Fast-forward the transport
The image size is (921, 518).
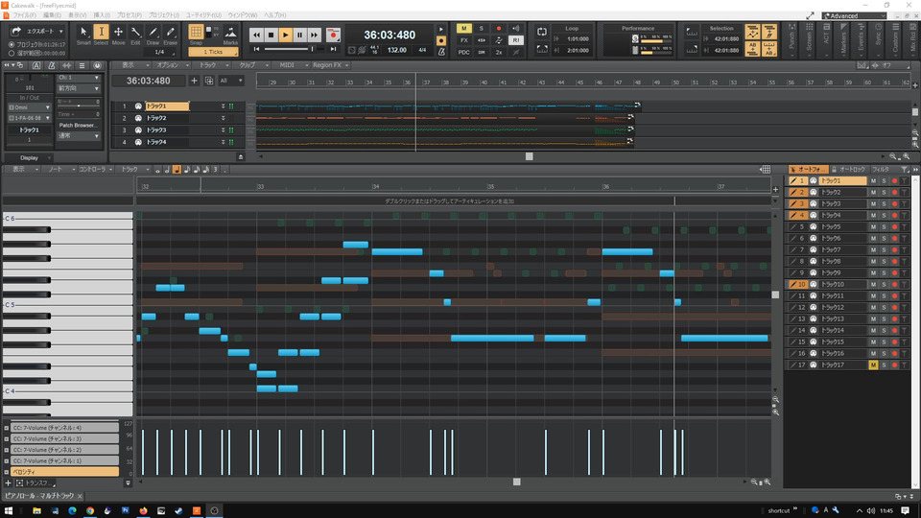pyautogui.click(x=315, y=35)
